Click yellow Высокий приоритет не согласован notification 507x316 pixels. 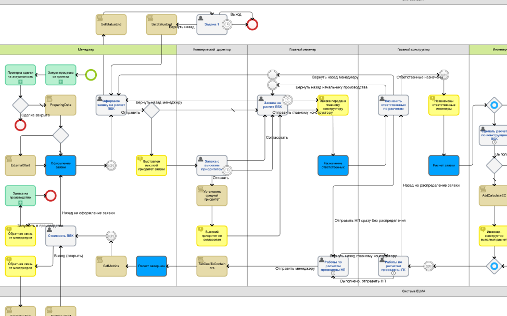tap(212, 235)
